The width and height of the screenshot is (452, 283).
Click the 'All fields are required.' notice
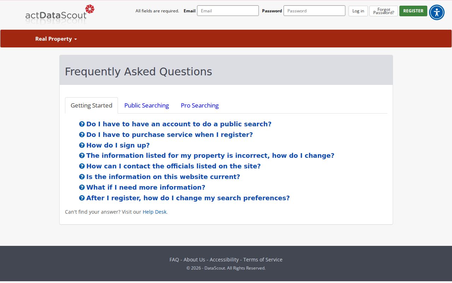pos(157,11)
